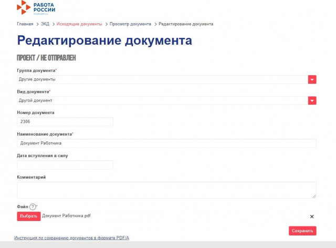Expand the Группа документа dropdown arrow

tap(312, 79)
